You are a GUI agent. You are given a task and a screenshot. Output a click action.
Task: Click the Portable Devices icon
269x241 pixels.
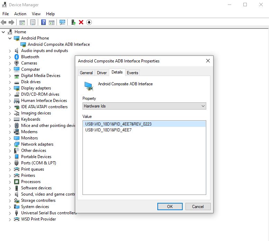[17, 157]
